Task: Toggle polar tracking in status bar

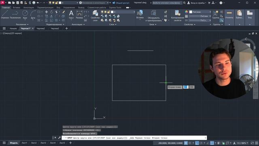Action: point(201,143)
